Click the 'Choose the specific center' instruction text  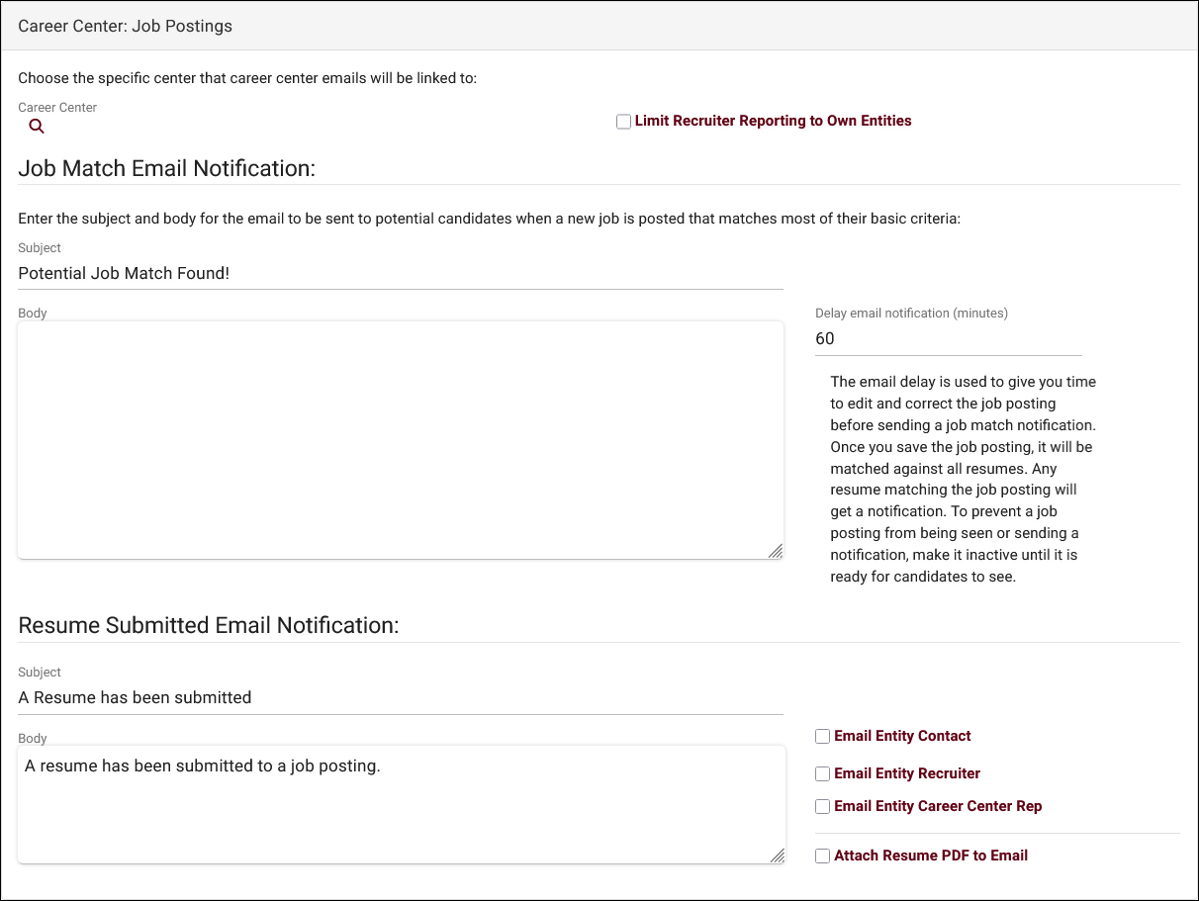[x=247, y=77]
